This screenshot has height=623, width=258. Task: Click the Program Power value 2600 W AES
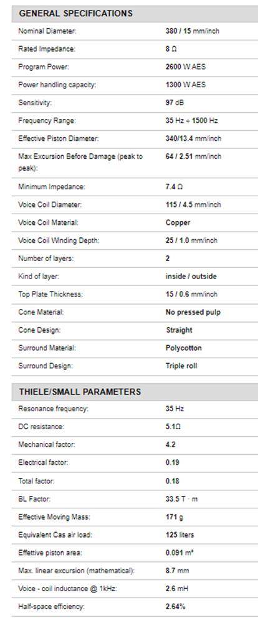[185, 67]
